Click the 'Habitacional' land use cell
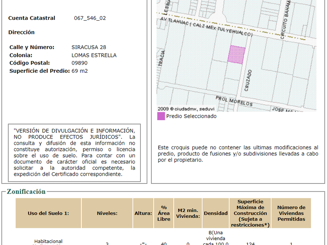This screenshot has width=327, height=245. click(48, 241)
